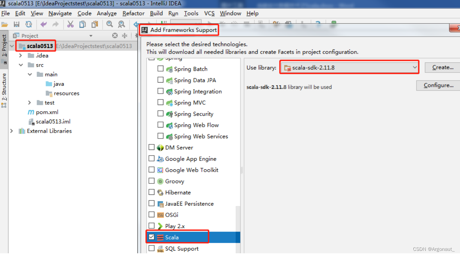The height and width of the screenshot is (255, 460).
Task: Expand the External Libraries node
Action: (12, 131)
